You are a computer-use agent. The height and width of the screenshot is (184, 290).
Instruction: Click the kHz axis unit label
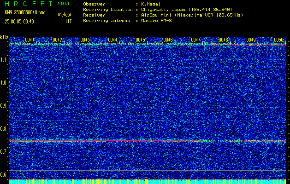pos(4,37)
